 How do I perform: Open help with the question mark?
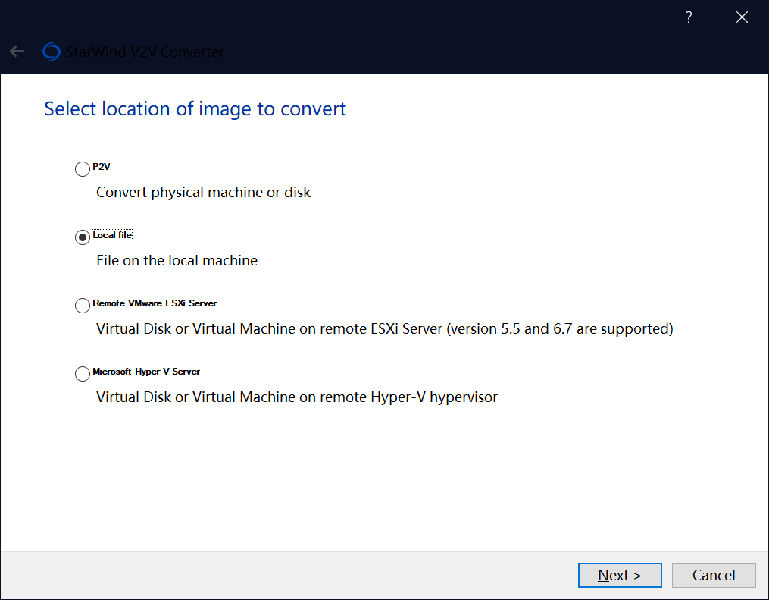tap(689, 17)
